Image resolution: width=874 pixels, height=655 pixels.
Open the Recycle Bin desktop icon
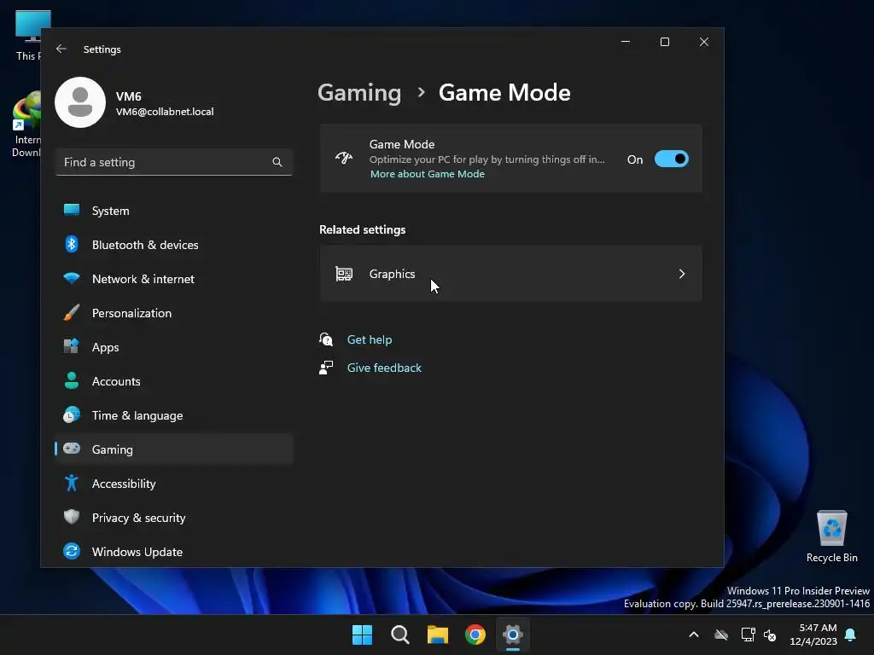point(831,537)
